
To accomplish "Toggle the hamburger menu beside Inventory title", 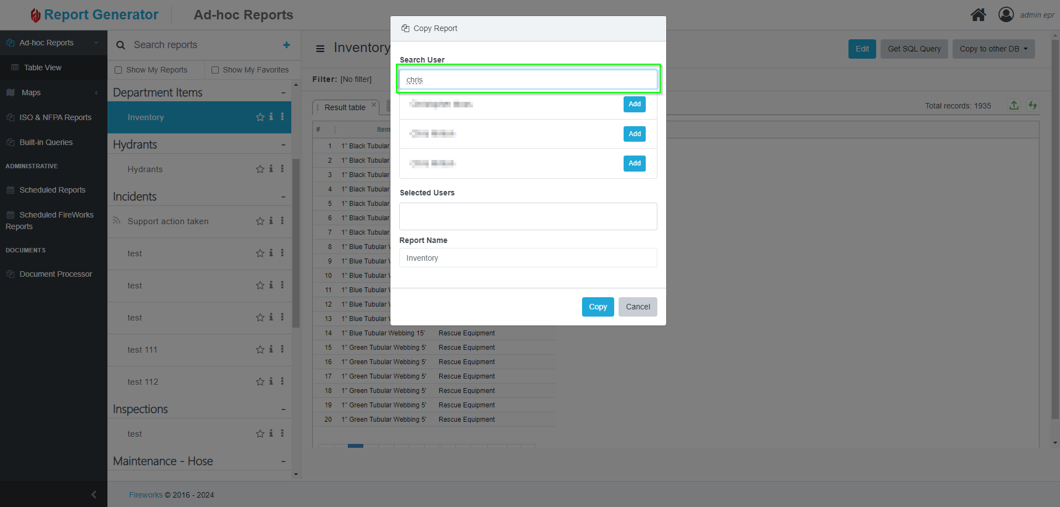I will (x=320, y=49).
